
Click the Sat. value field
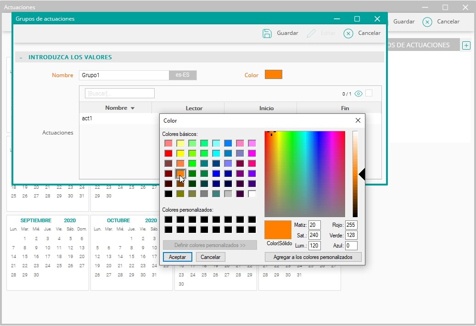[x=314, y=235]
